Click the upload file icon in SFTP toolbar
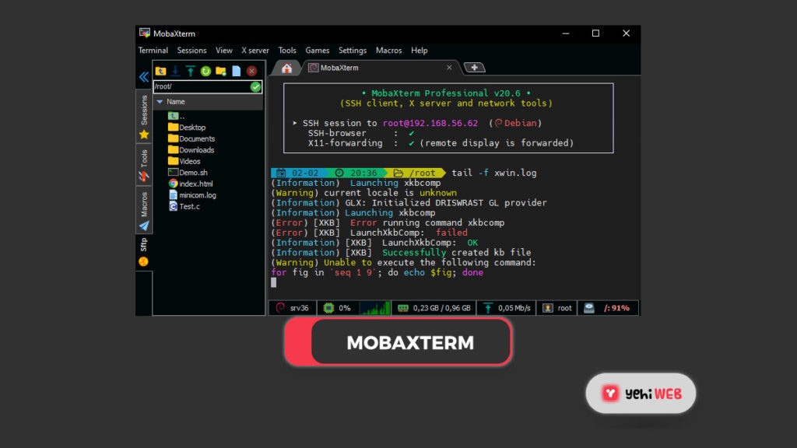797x448 pixels. (191, 71)
